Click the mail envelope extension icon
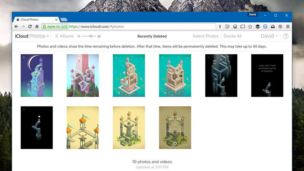The width and height of the screenshot is (304, 171). point(273,27)
